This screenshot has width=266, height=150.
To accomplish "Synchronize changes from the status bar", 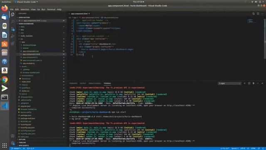I will 24,148.
